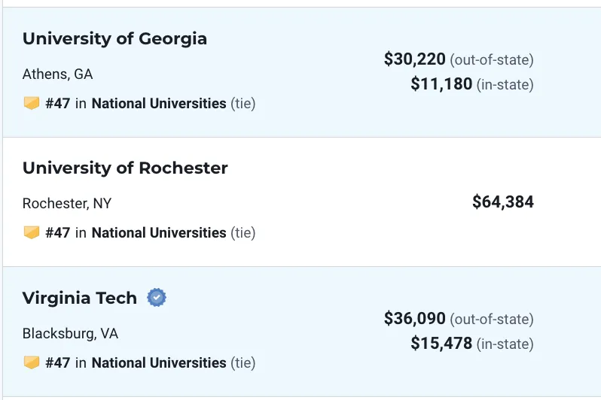This screenshot has height=400, width=601.
Task: Select the $36,090 out-of-state tuition for Virginia Tech
Action: point(415,319)
